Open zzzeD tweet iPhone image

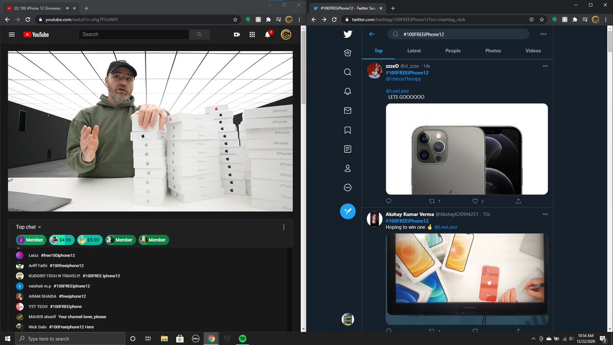coord(466,149)
